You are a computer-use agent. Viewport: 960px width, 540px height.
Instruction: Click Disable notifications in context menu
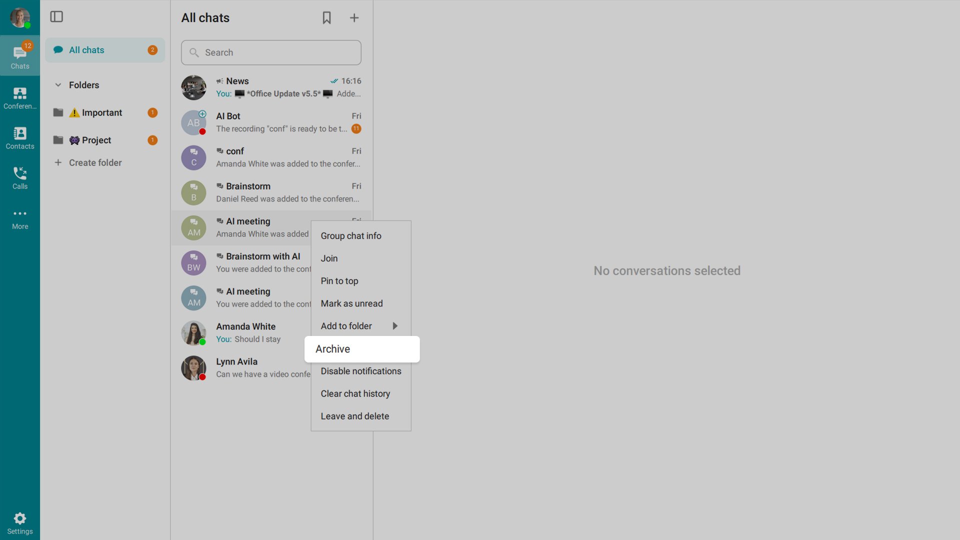tap(360, 371)
